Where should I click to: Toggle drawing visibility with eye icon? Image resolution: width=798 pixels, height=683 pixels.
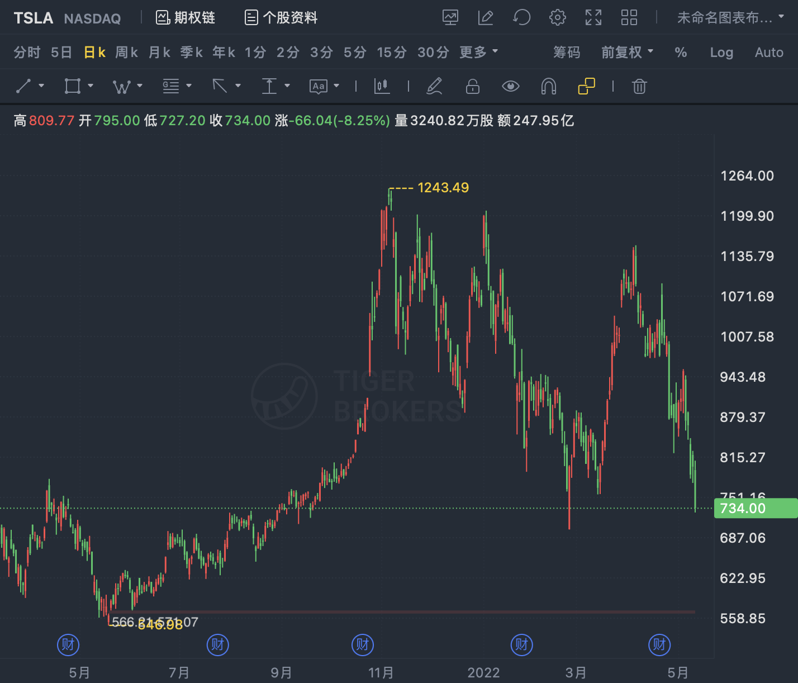pos(510,86)
